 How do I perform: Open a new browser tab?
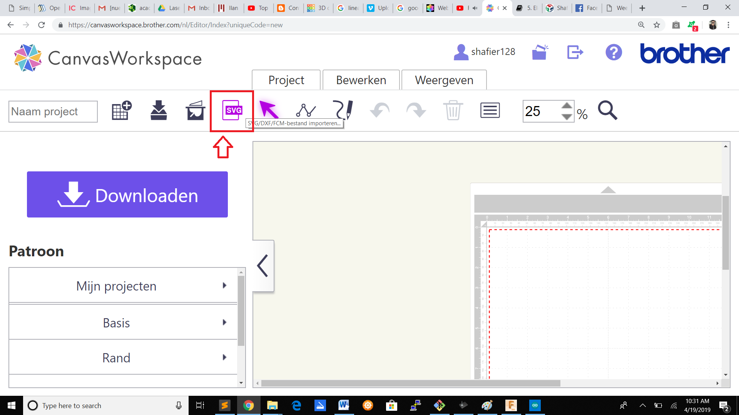(642, 8)
